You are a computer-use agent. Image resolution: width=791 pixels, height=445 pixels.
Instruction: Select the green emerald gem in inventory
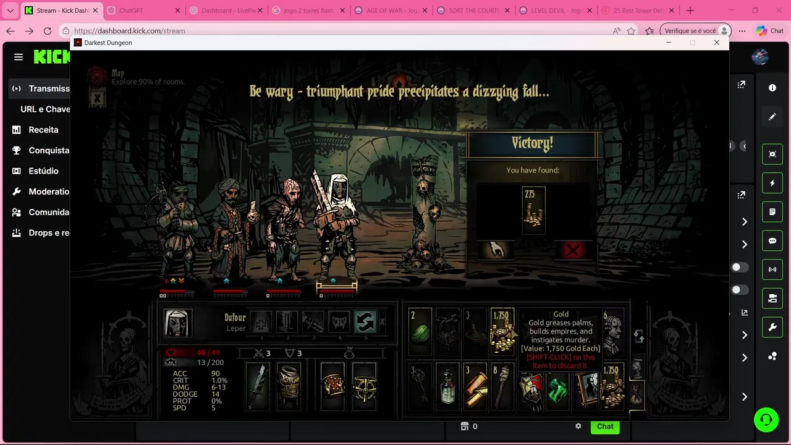pos(558,391)
